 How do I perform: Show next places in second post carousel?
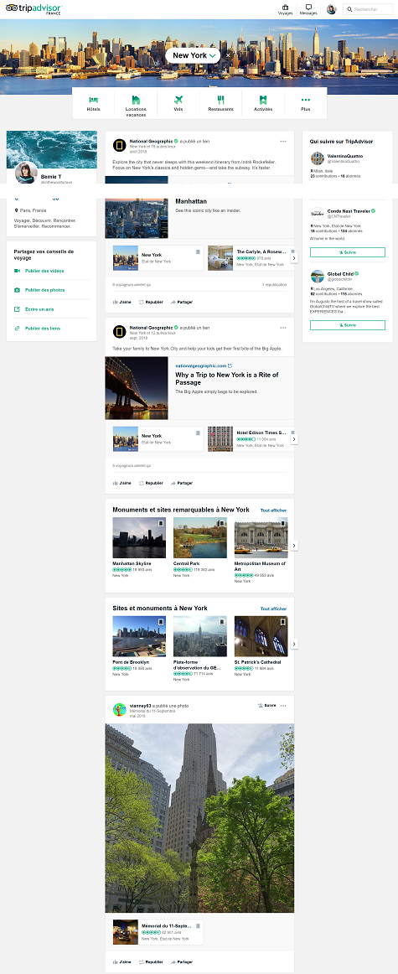click(x=294, y=438)
